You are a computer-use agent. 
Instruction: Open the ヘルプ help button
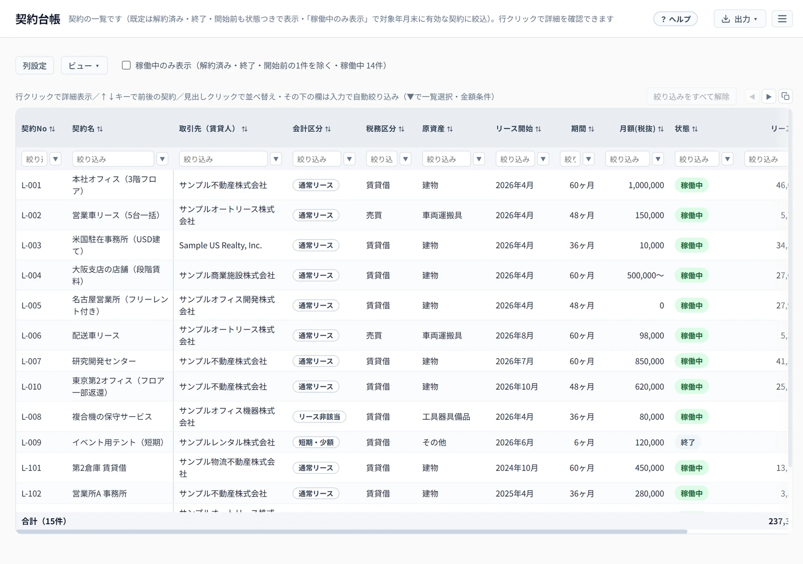point(676,19)
